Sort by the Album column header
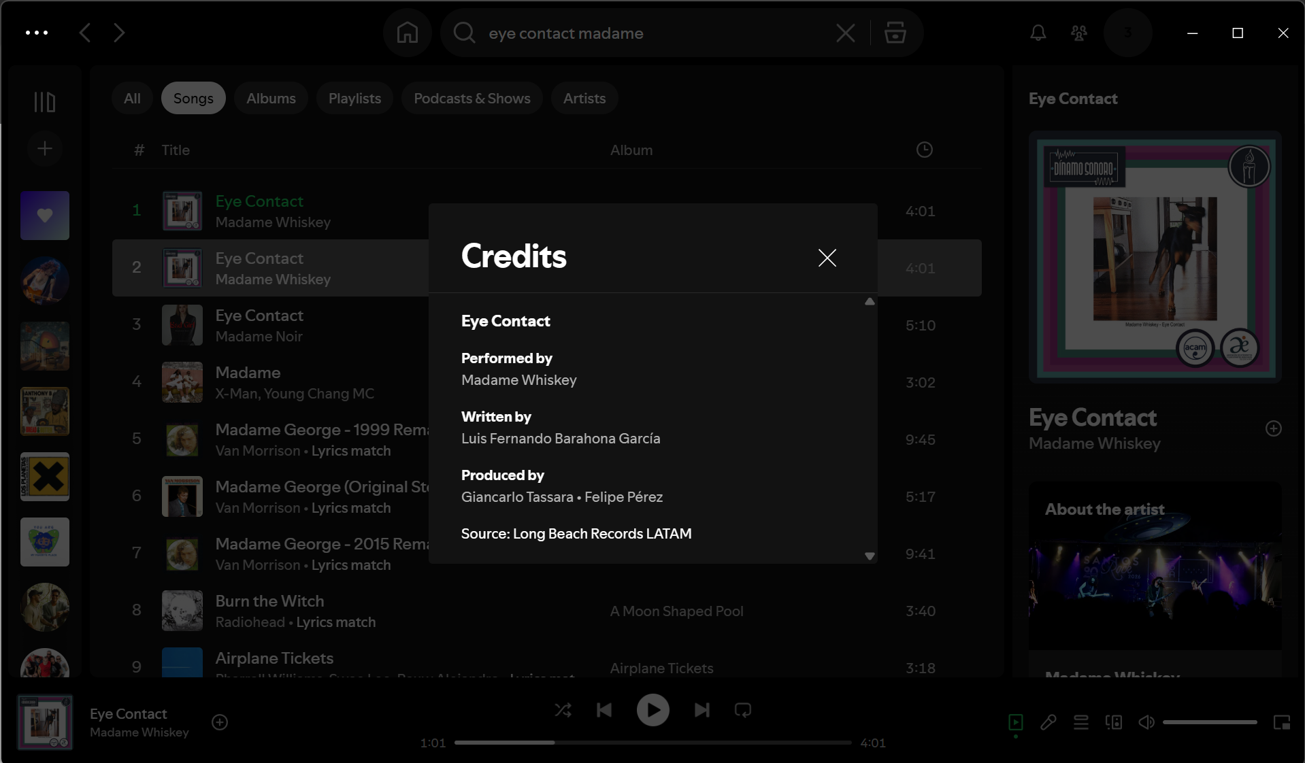Viewport: 1305px width, 763px height. [631, 150]
